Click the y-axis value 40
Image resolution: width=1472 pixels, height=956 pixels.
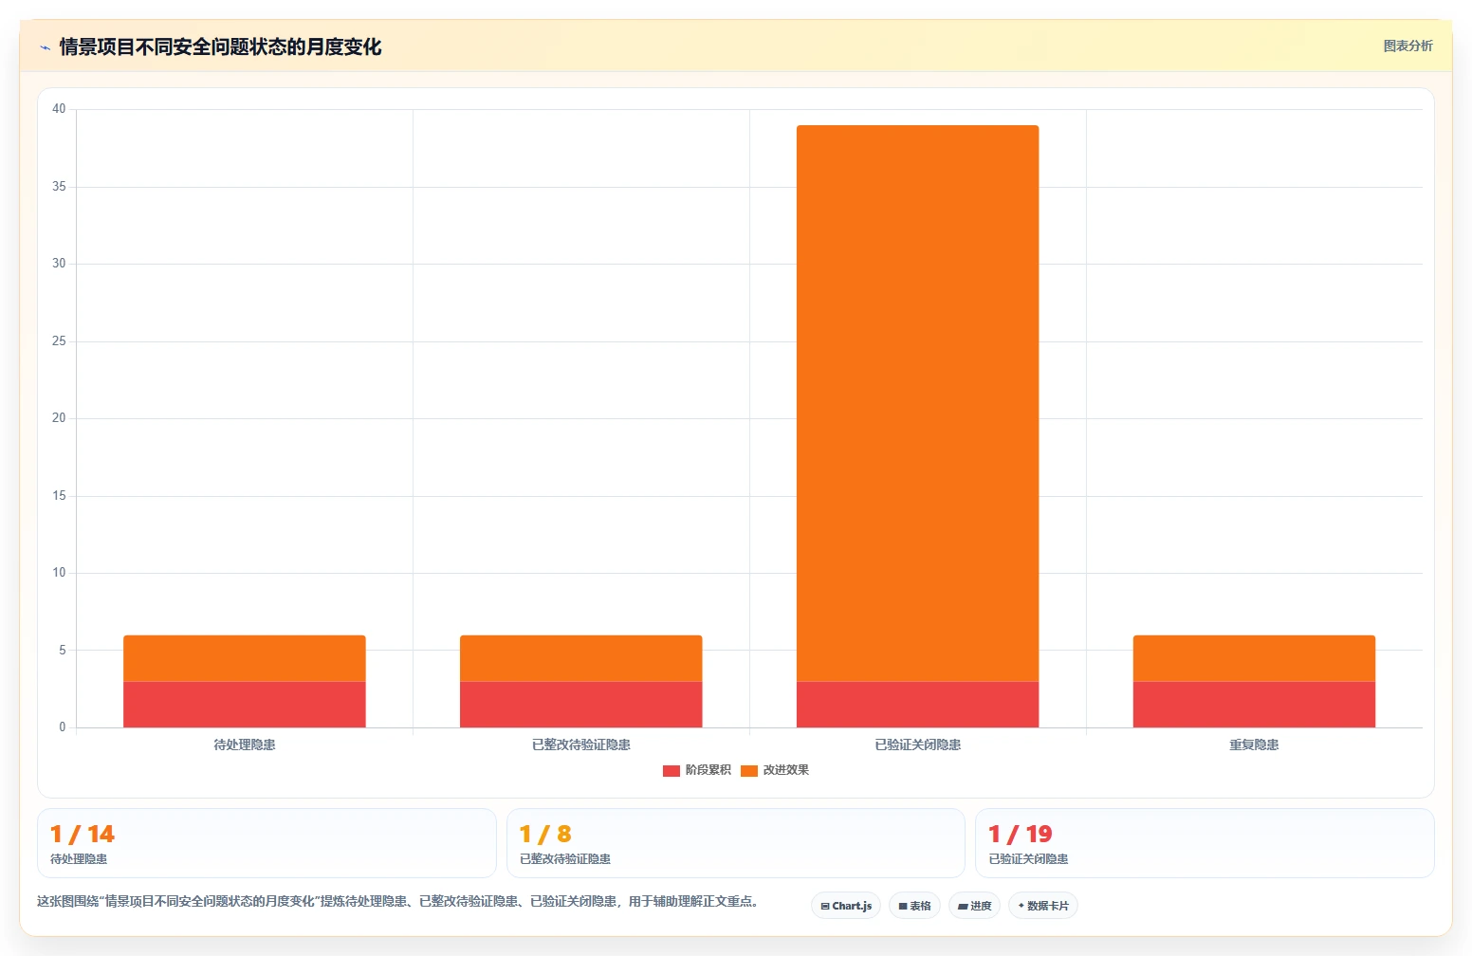point(59,109)
